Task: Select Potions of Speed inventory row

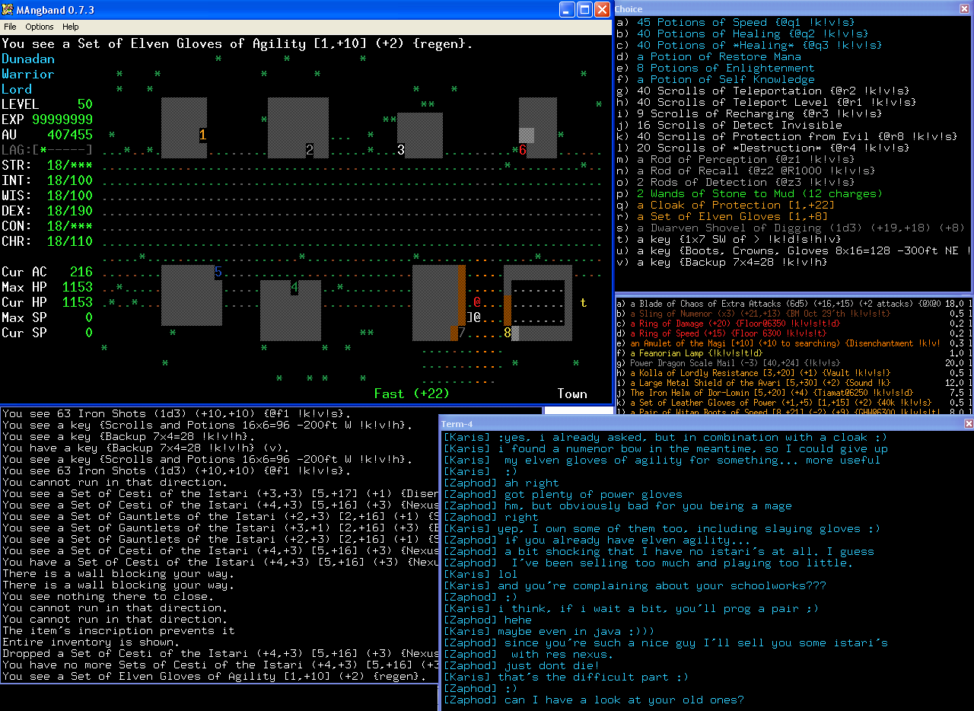Action: click(735, 22)
